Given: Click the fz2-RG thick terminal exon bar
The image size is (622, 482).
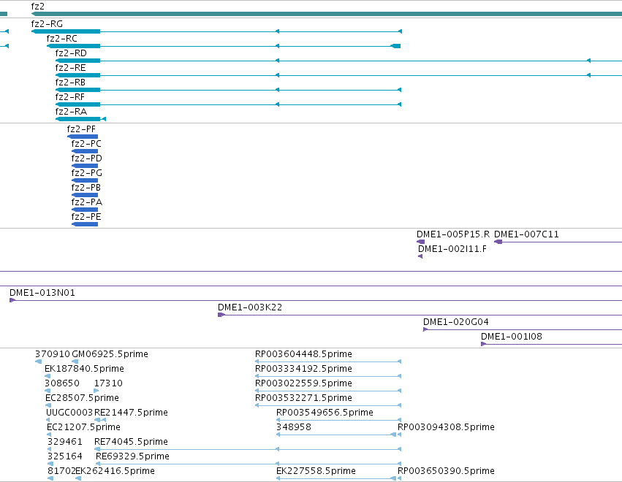Looking at the screenshot, I should click(66, 31).
